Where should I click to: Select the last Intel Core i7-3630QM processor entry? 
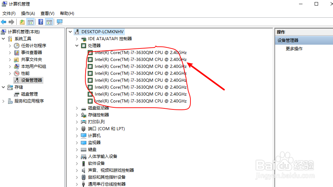(x=140, y=101)
